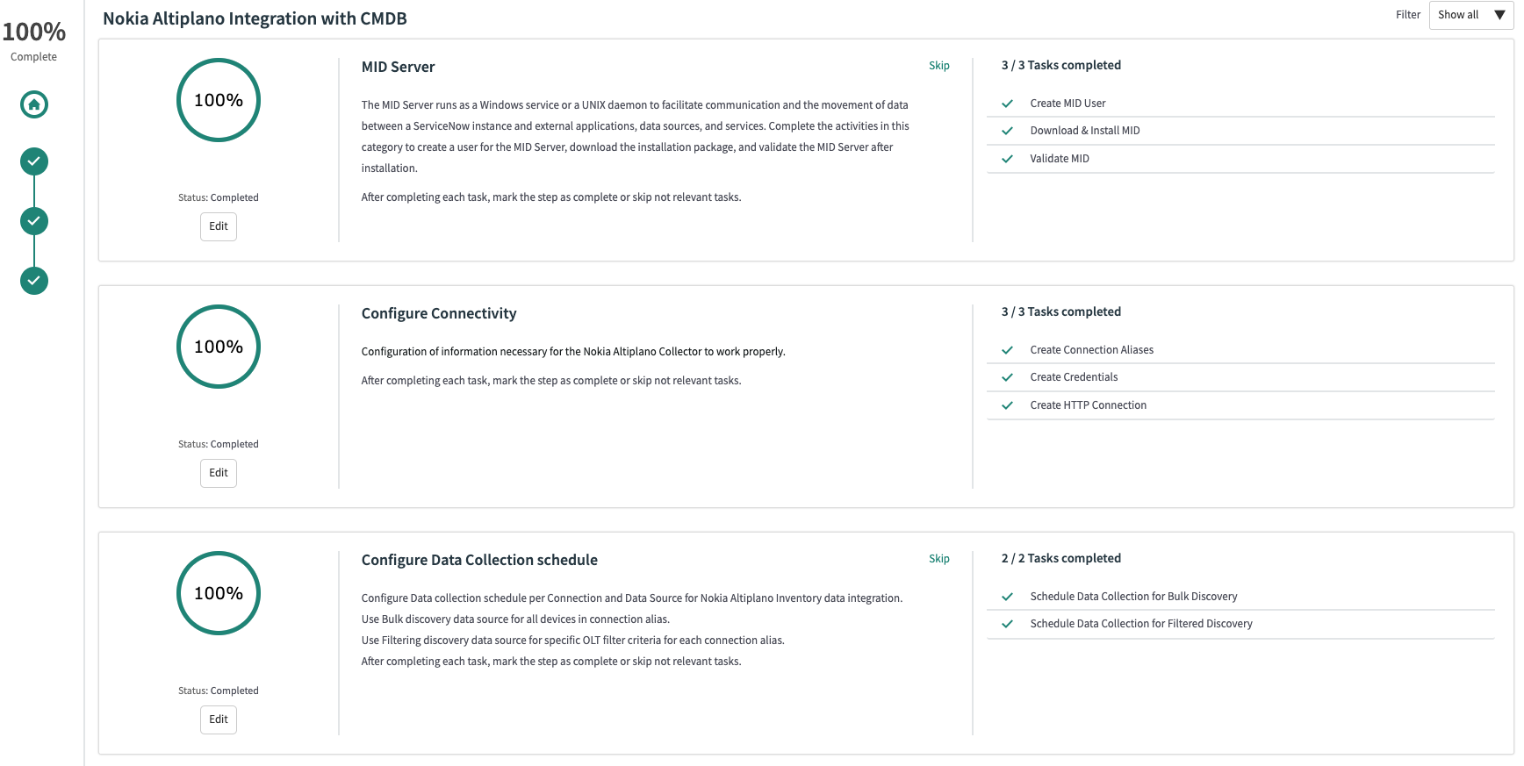Viewport: 1524px width, 766px height.
Task: Edit the Configure Data Collection schedule category
Action: click(219, 719)
